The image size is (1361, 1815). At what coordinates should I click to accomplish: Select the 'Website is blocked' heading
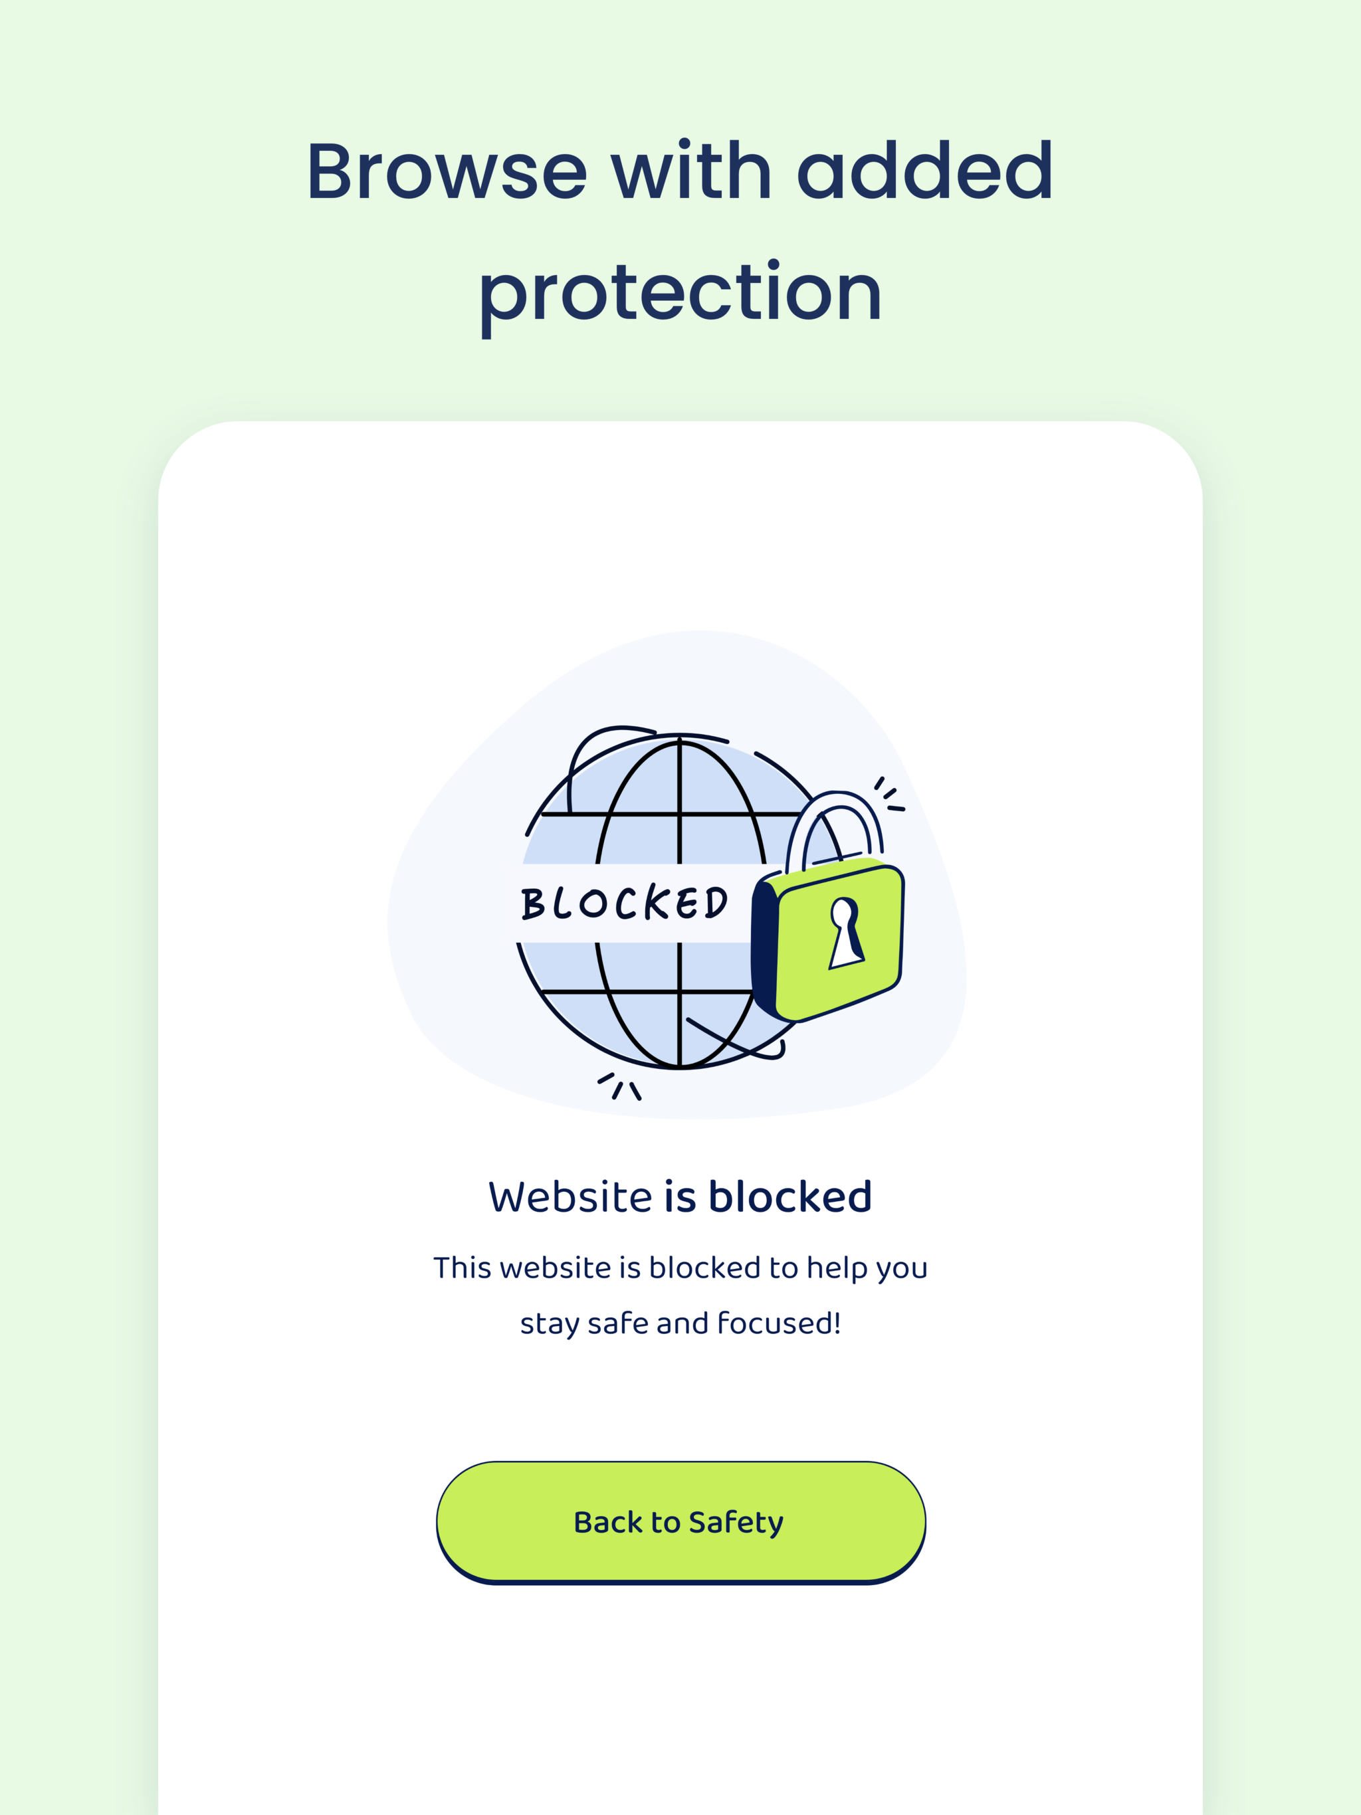(x=680, y=1196)
